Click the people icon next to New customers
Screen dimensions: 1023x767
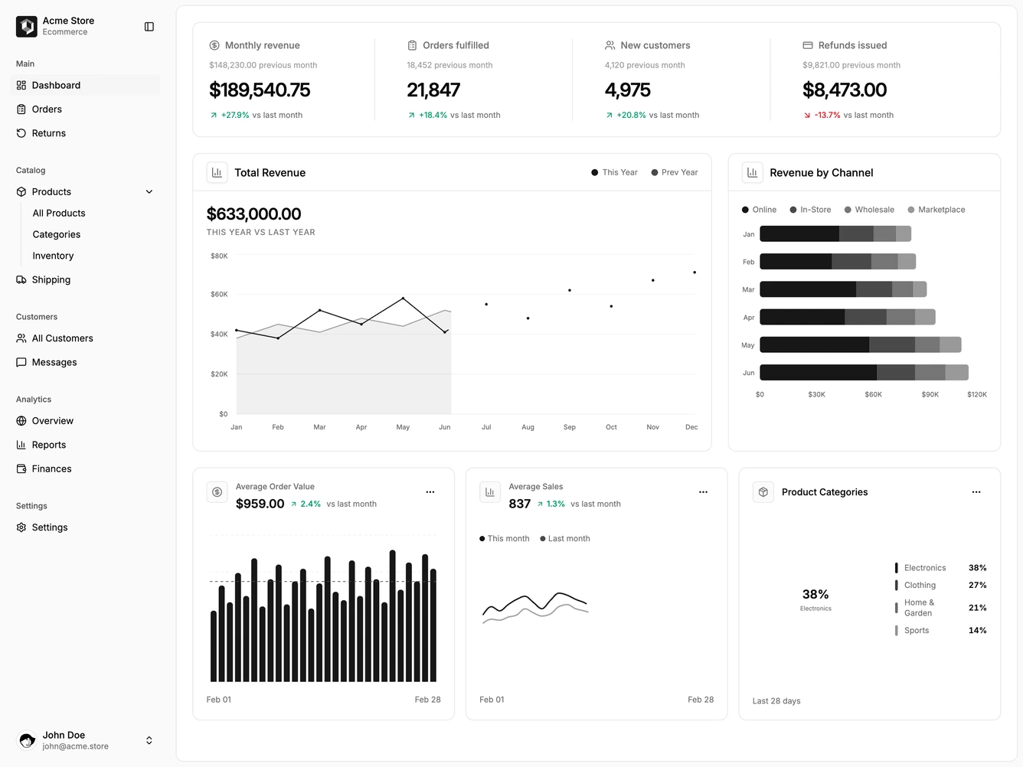tap(610, 46)
